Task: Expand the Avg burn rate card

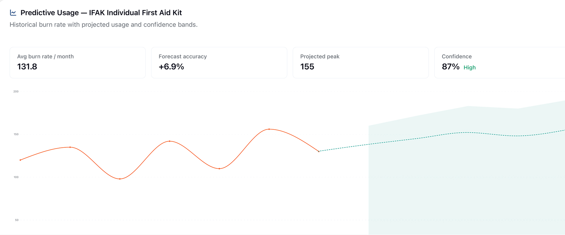Action: coord(77,62)
